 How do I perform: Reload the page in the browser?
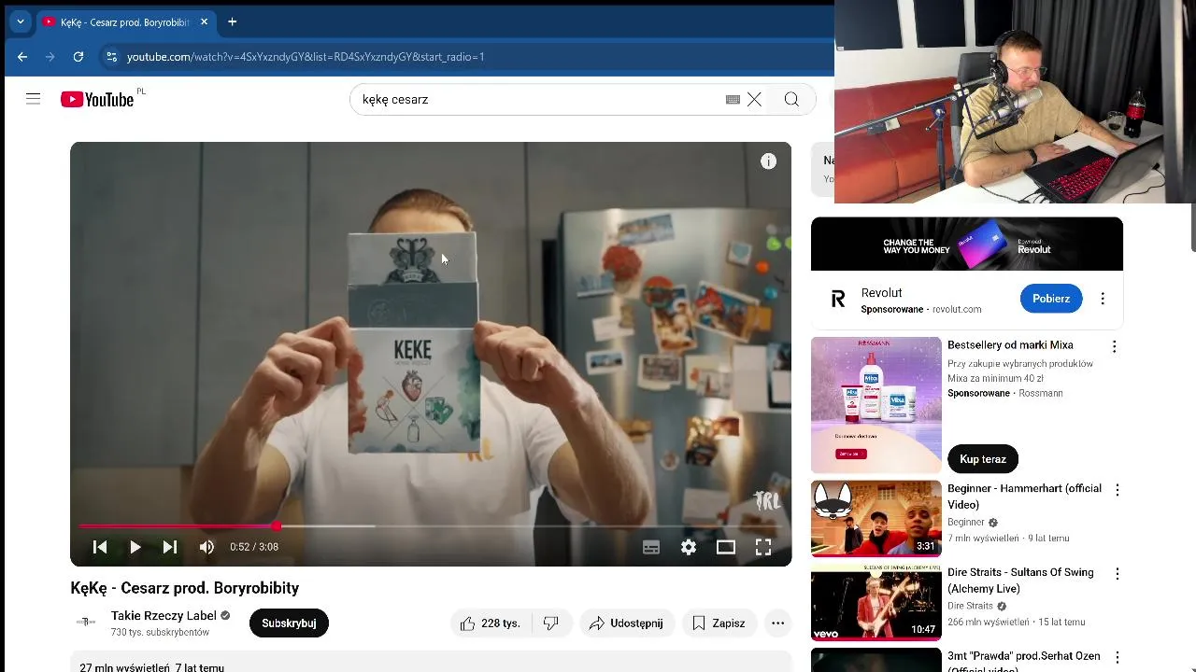[78, 57]
